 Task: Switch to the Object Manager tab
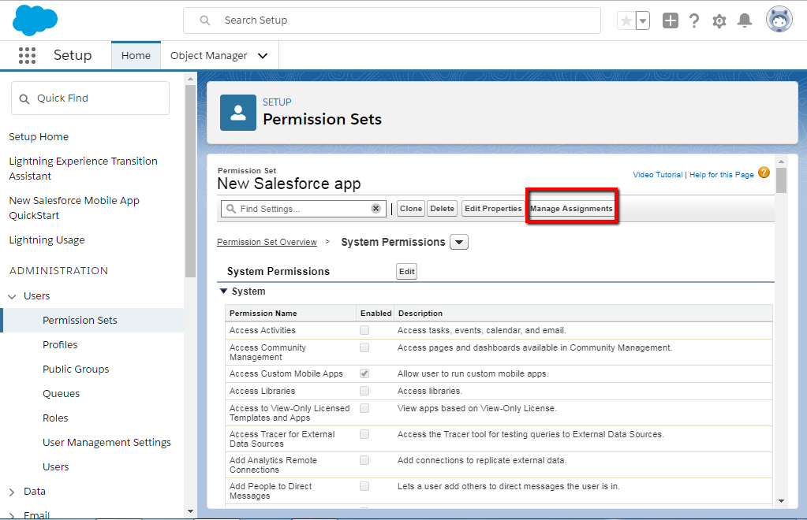pyautogui.click(x=209, y=56)
